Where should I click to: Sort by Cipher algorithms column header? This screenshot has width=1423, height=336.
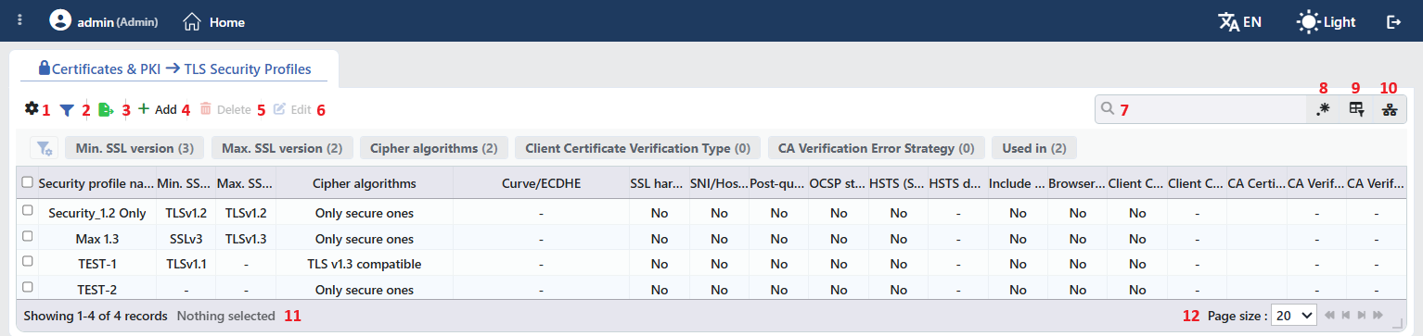pyautogui.click(x=365, y=183)
